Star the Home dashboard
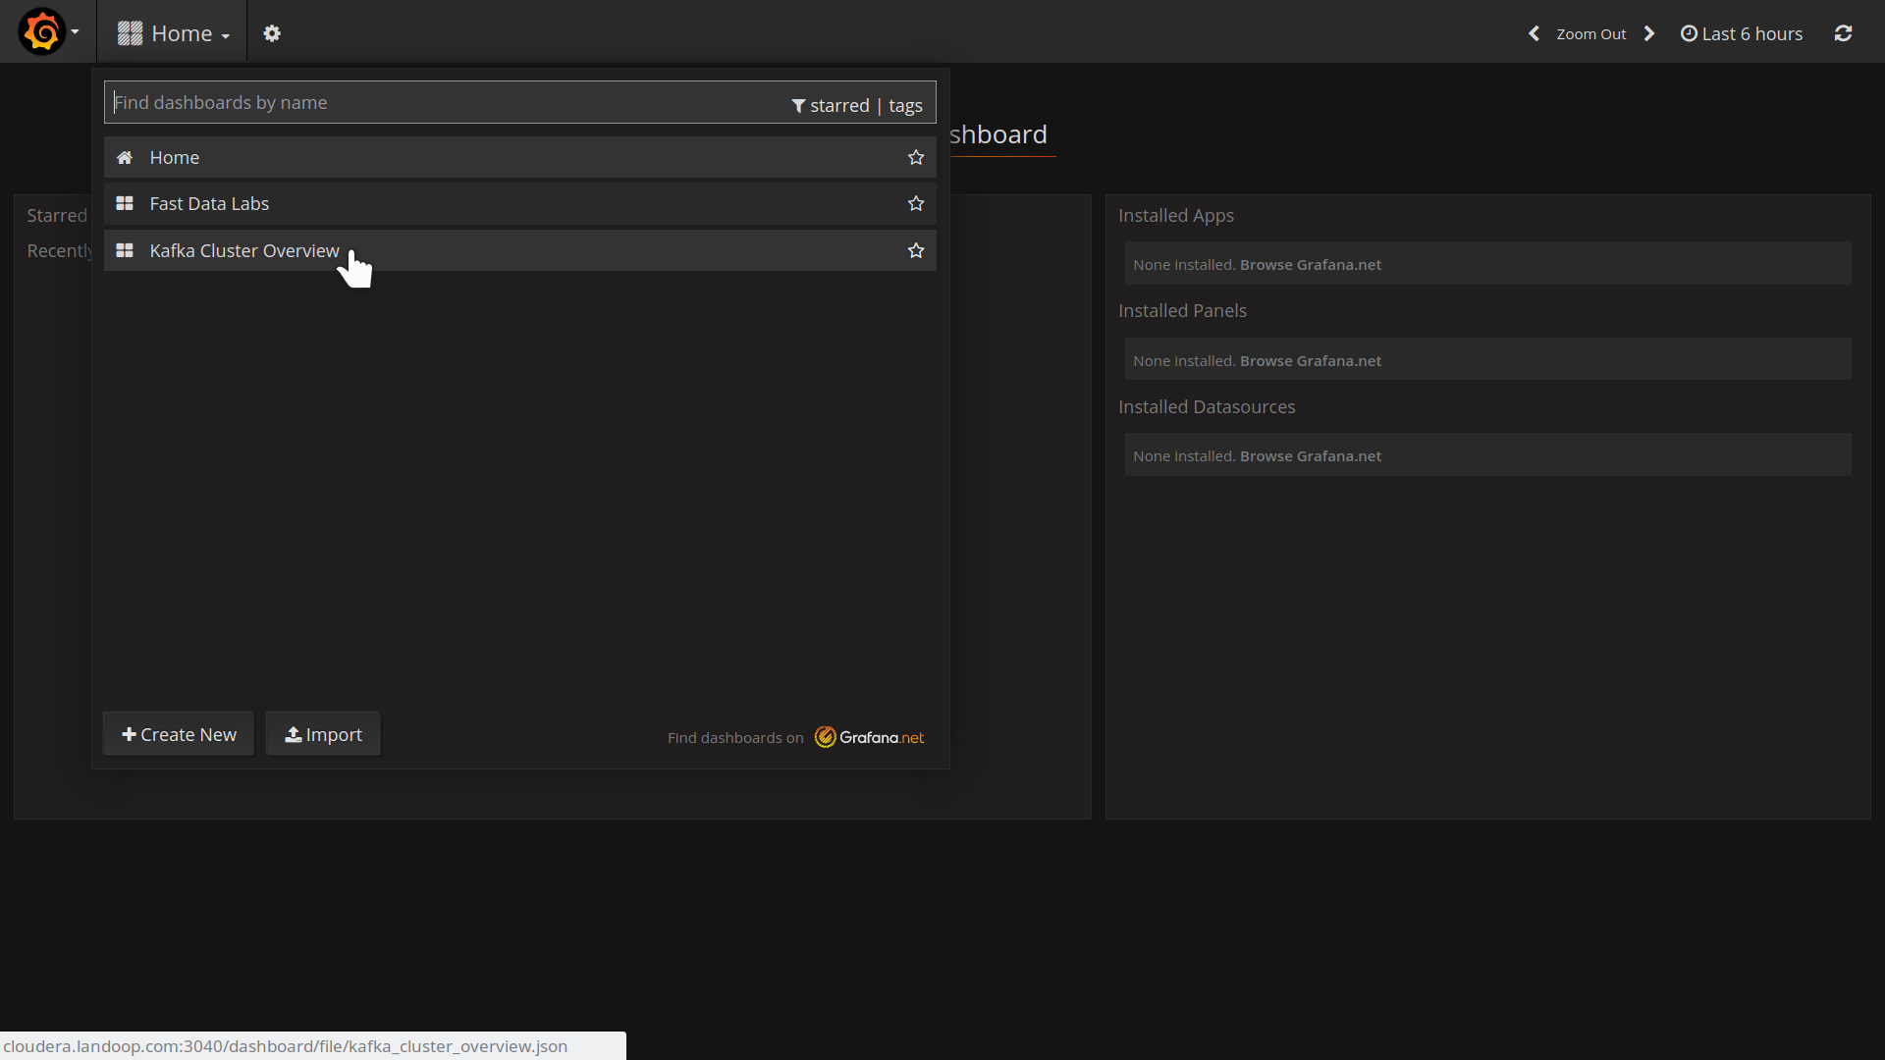 (x=916, y=157)
